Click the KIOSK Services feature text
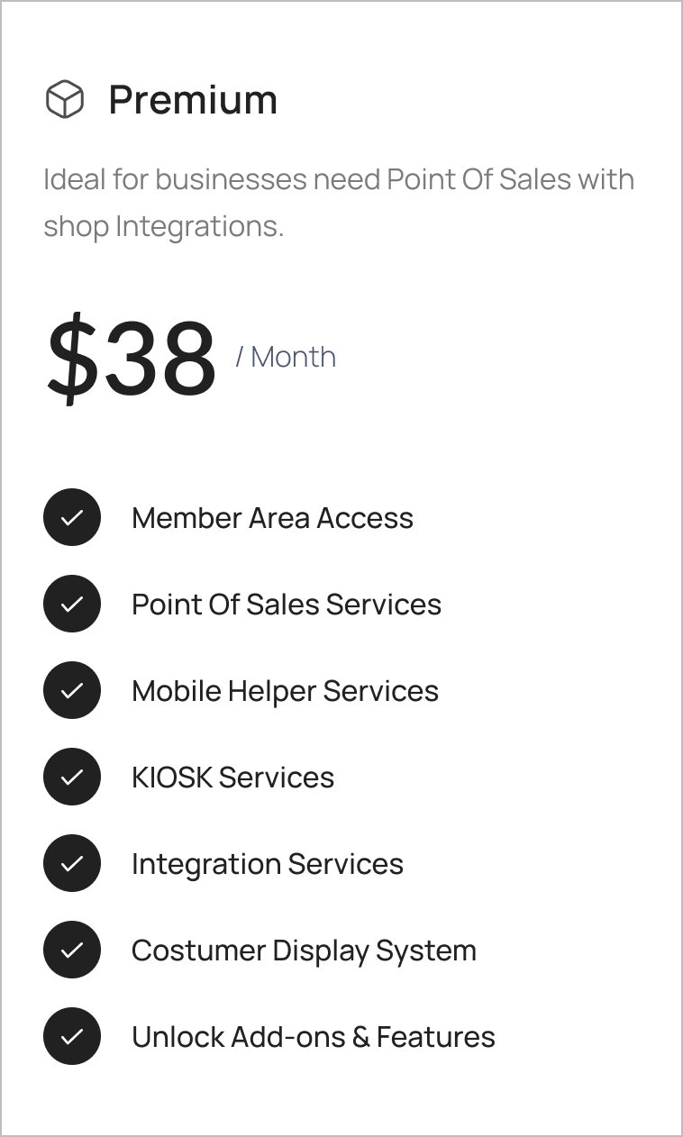The height and width of the screenshot is (1137, 683). (x=232, y=778)
